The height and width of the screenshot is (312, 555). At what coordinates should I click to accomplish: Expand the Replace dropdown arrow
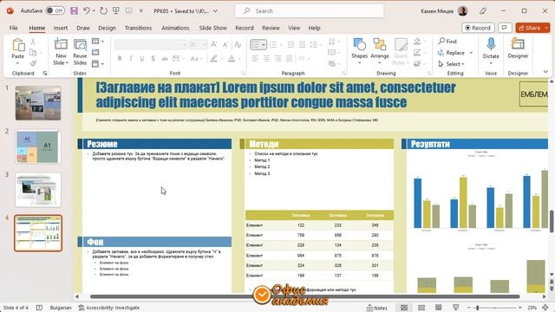tap(471, 53)
